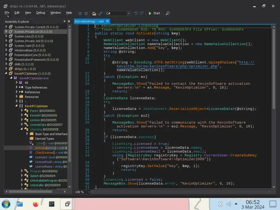Viewport: 280px width, 210px height.
Task: Select the .cctor() static constructor
Action: pos(51,143)
